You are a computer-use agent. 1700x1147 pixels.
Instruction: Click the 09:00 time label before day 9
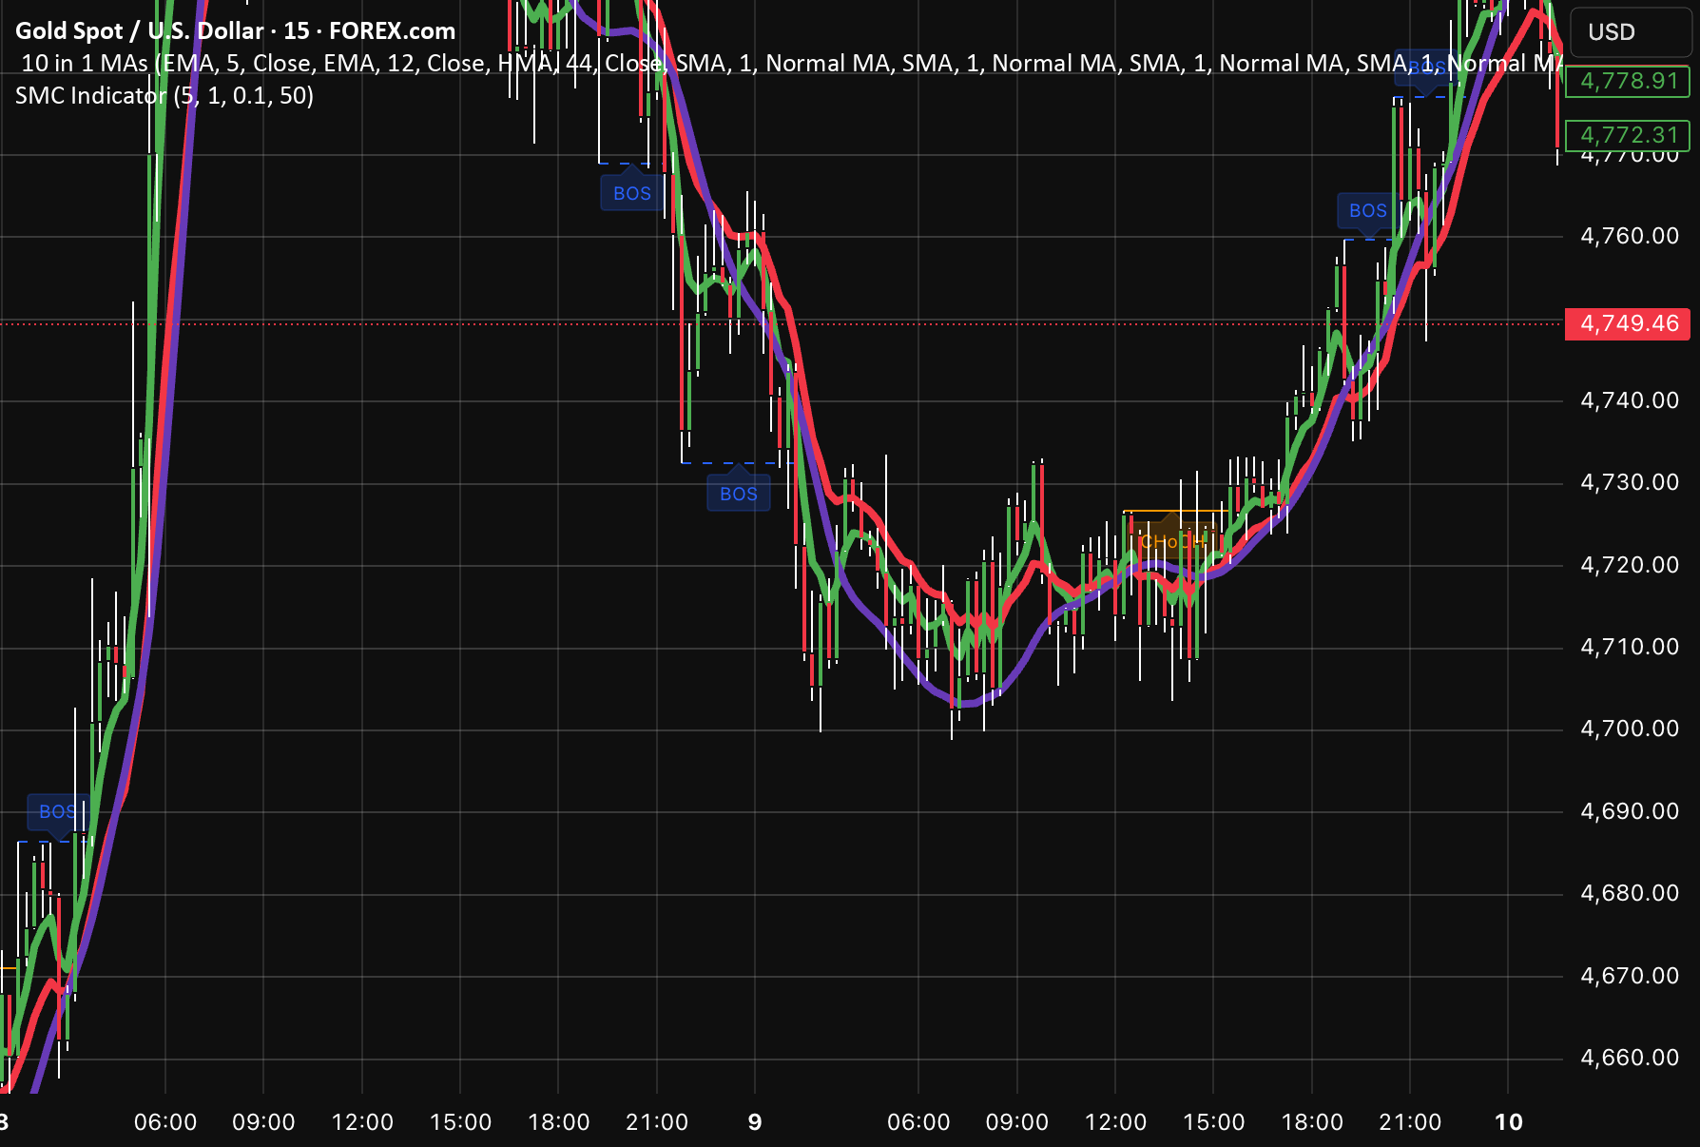click(x=263, y=1122)
